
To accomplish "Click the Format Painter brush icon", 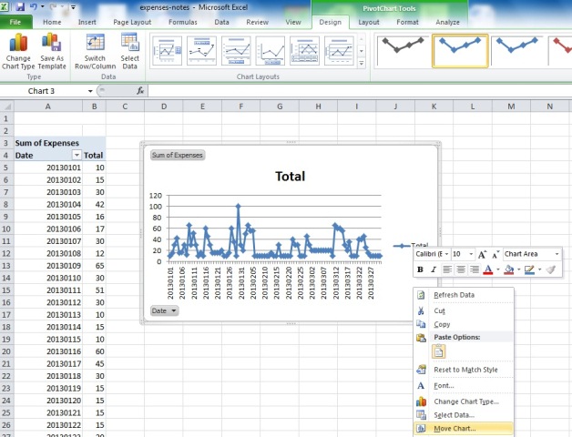I will point(551,269).
